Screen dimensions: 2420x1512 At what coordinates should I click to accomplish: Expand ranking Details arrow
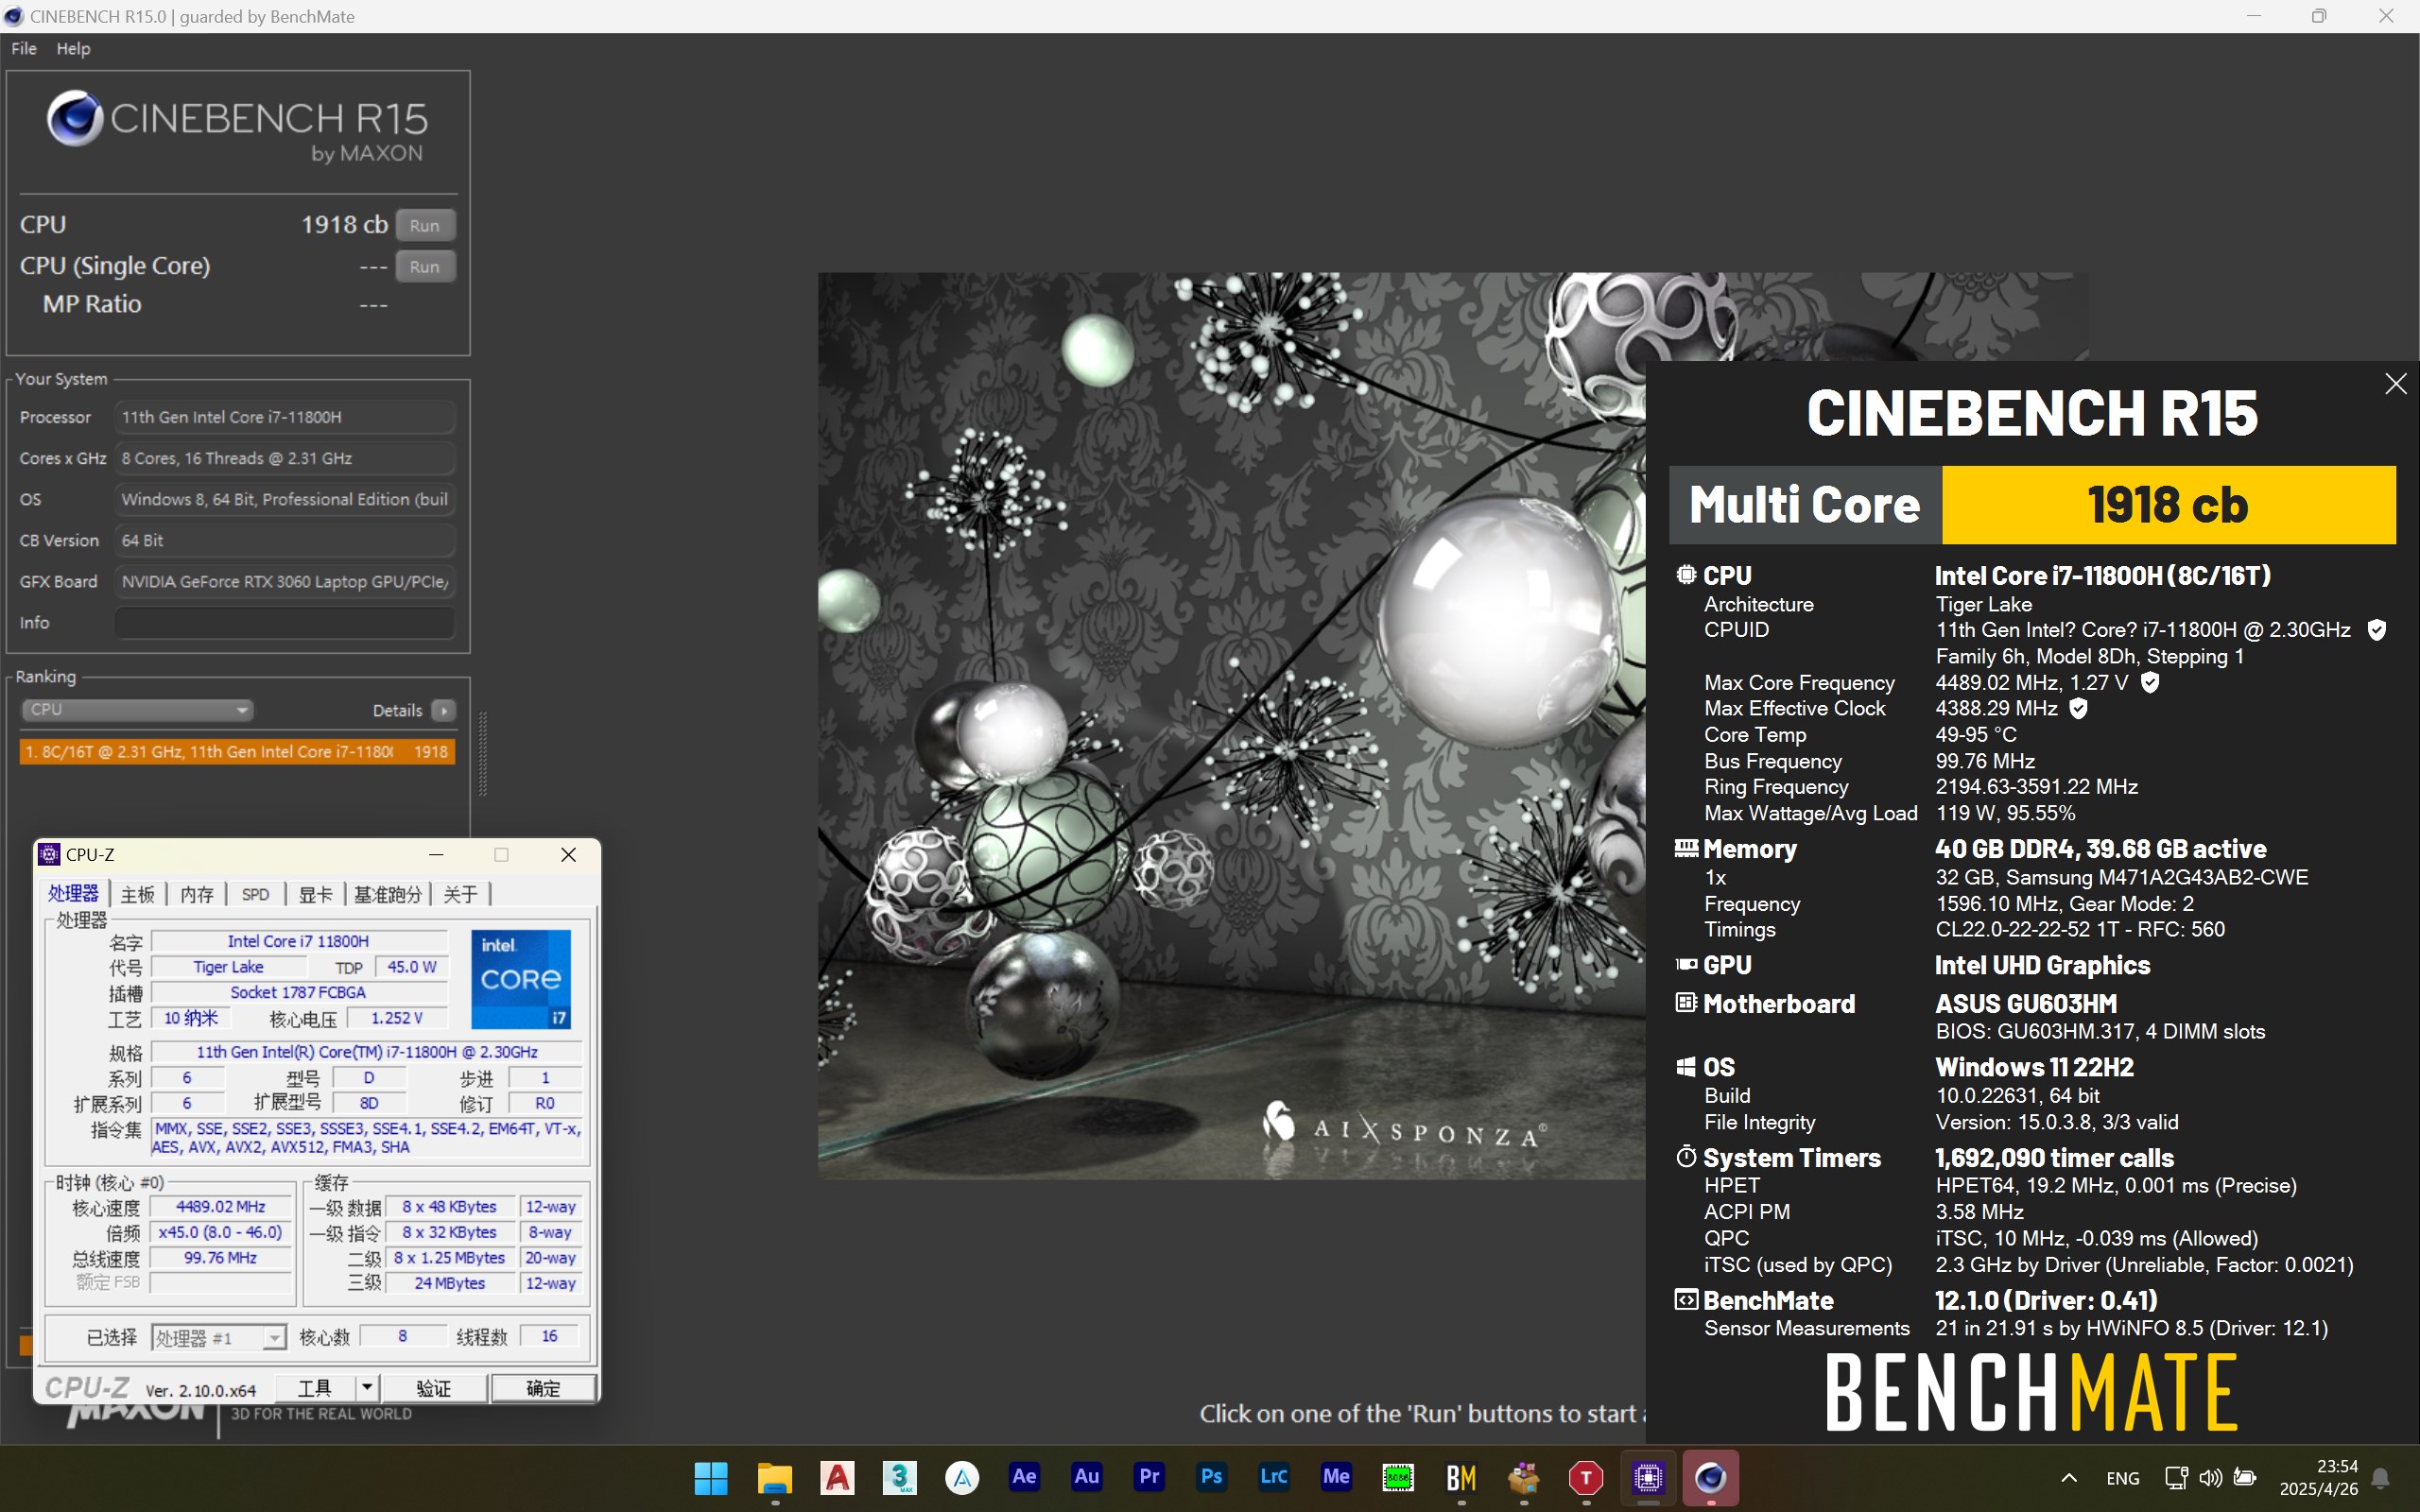pyautogui.click(x=444, y=710)
